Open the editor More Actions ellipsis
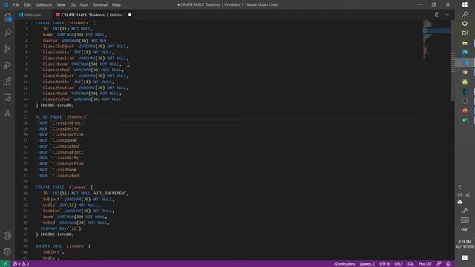 point(447,15)
